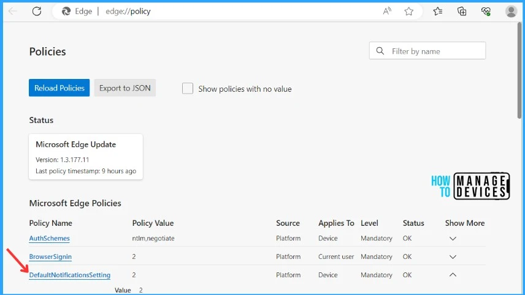Open the DefaultNotificationsSetting policy link
This screenshot has height=295, width=525.
(70, 275)
